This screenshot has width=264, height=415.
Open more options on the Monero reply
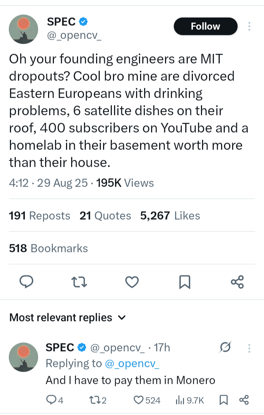249,347
